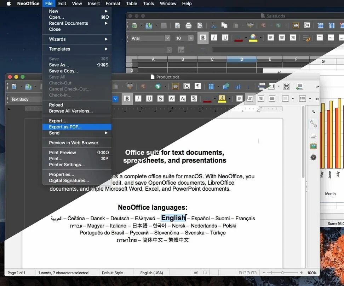The image size is (344, 286).
Task: Open the sidebar Gallery image icon
Action: point(313,146)
